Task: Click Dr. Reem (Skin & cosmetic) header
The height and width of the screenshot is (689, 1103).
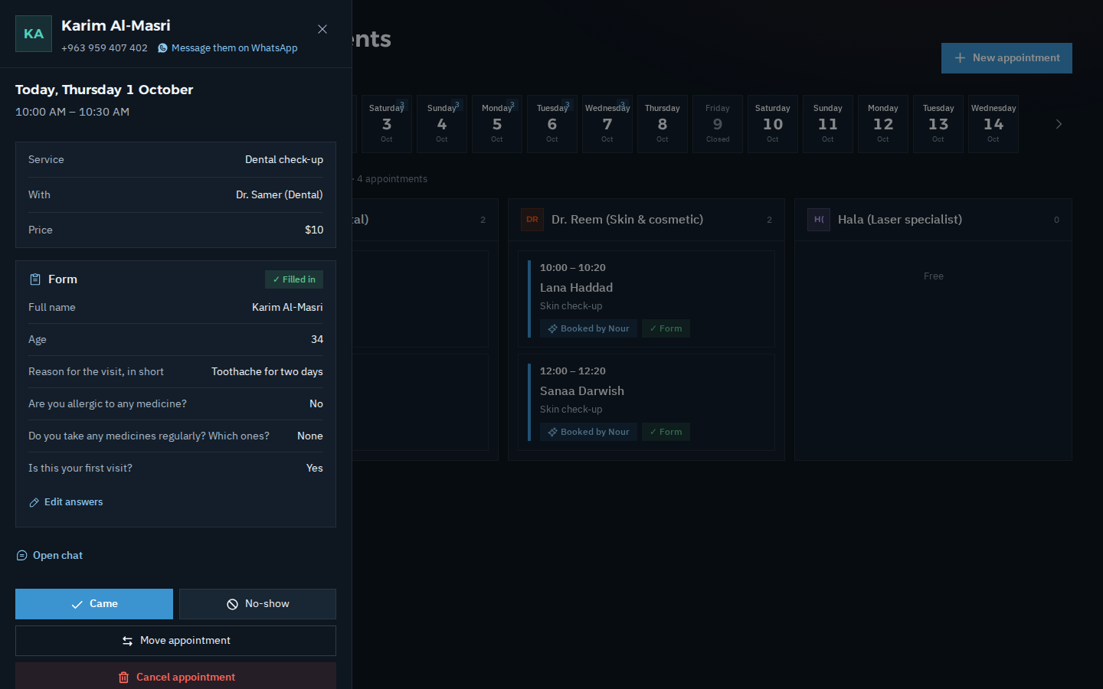Action: [646, 220]
